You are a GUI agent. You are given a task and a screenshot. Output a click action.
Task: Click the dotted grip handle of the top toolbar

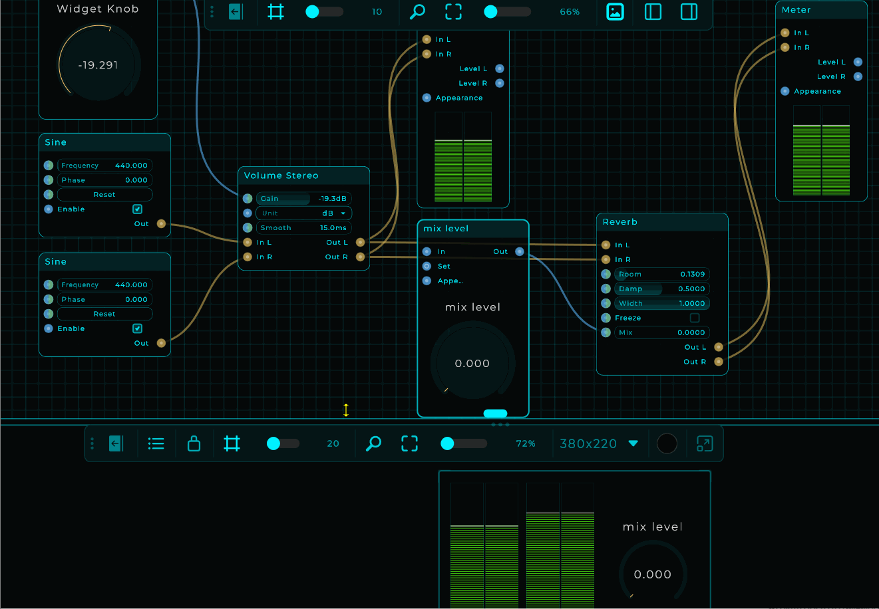point(212,11)
